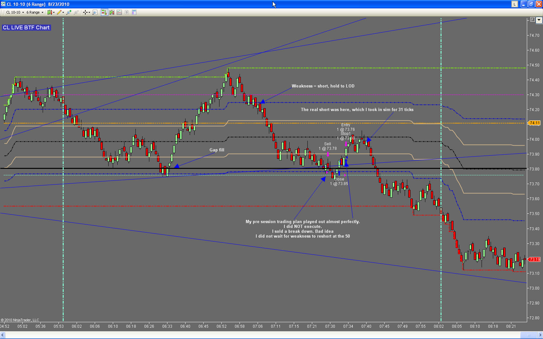Image resolution: width=543 pixels, height=339 pixels.
Task: Click the zoom in magnifier icon
Action: click(x=69, y=12)
